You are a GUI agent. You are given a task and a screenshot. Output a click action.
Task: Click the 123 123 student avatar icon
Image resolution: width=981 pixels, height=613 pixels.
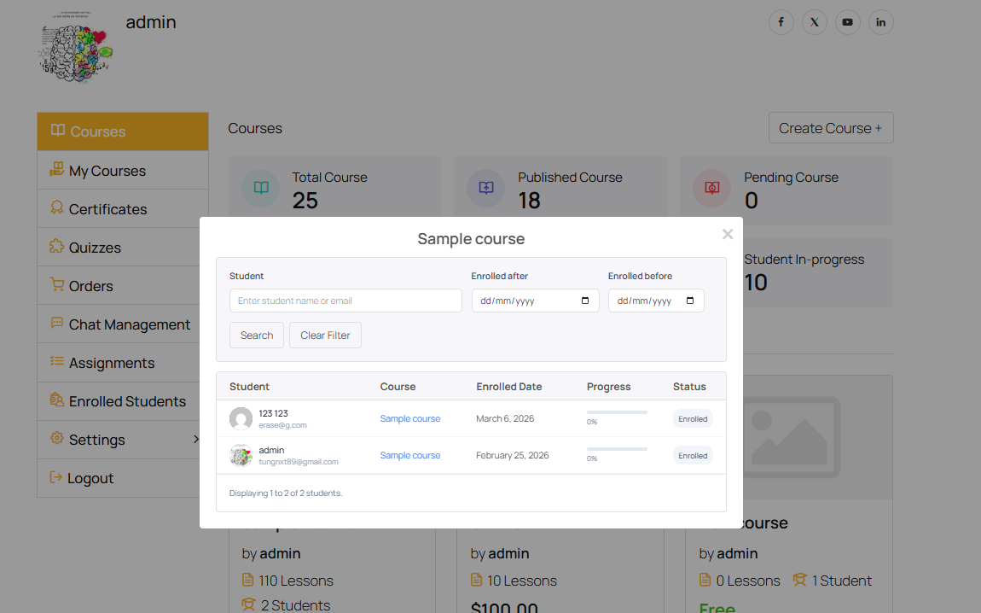(x=241, y=418)
